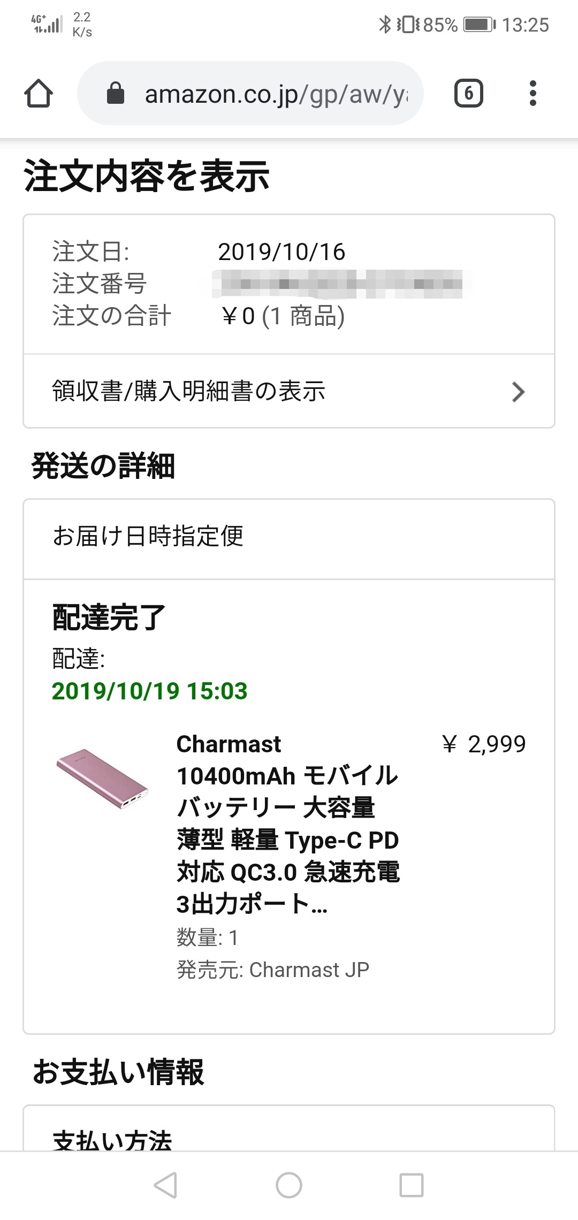Tap the 発売元: Charmast JP seller text

click(x=273, y=970)
